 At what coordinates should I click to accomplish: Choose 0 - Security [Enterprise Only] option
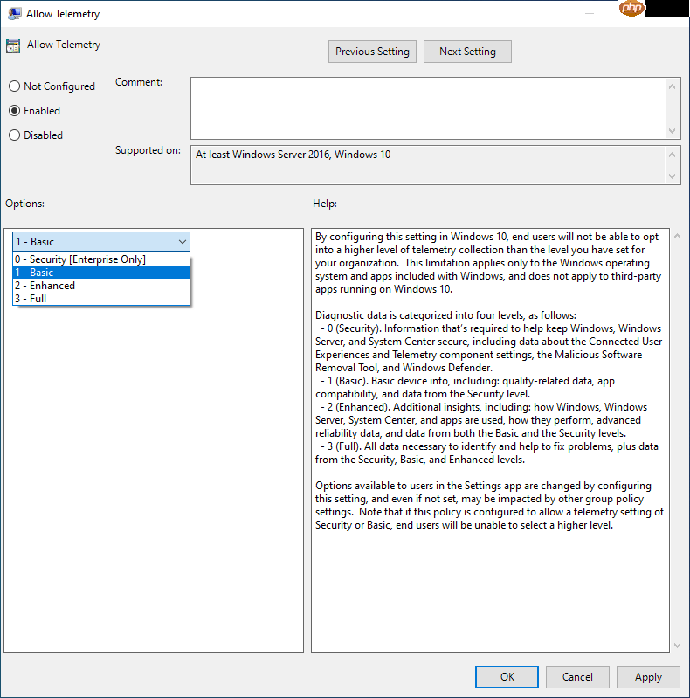click(x=101, y=259)
